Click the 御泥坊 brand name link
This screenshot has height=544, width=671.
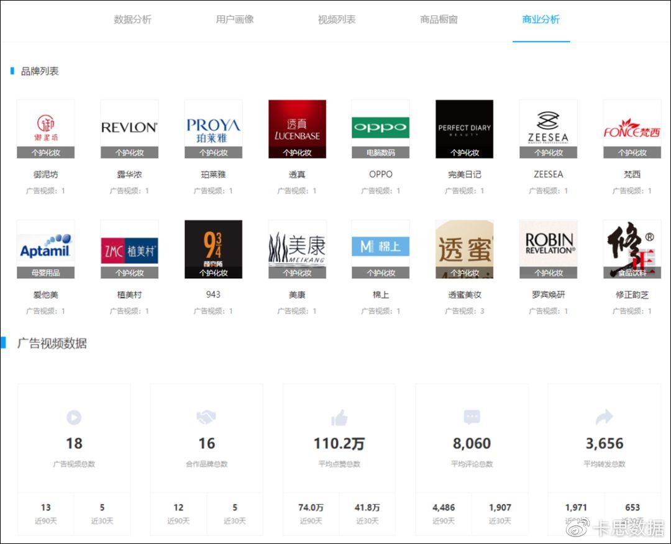click(45, 175)
